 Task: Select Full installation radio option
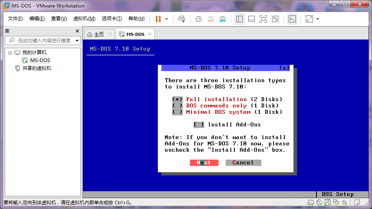click(x=177, y=99)
